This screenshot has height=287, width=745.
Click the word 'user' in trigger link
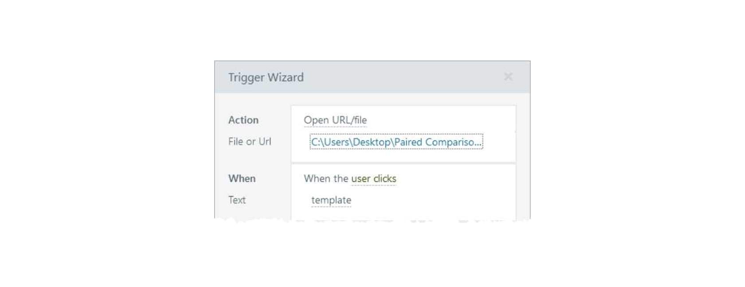361,179
